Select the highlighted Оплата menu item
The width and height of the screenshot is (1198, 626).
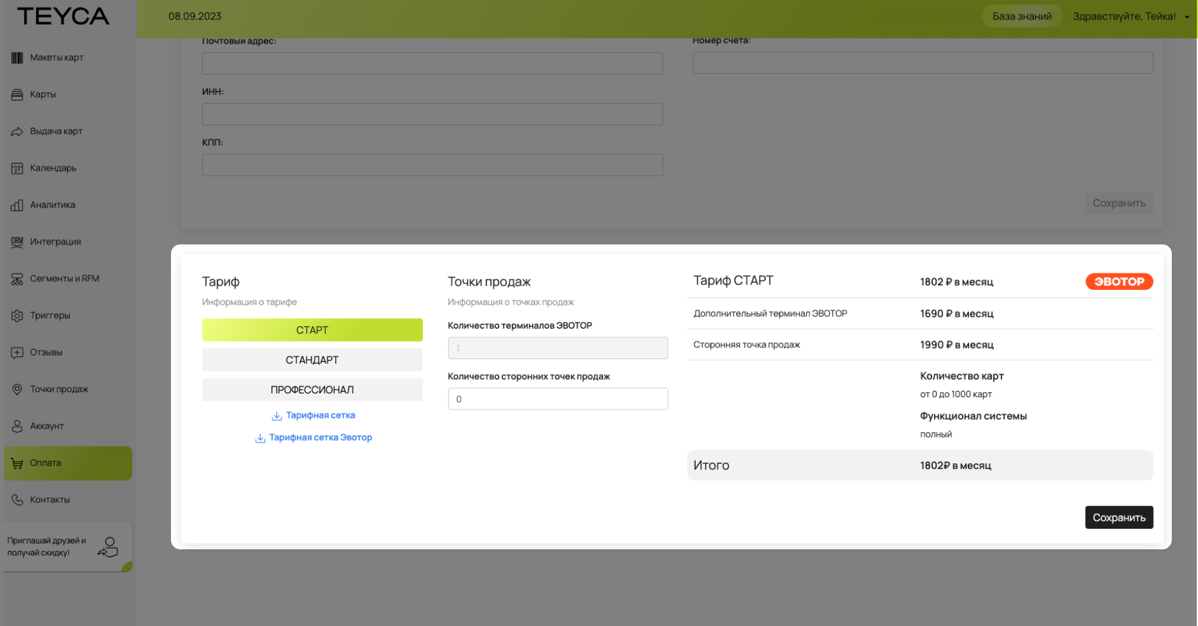click(68, 463)
